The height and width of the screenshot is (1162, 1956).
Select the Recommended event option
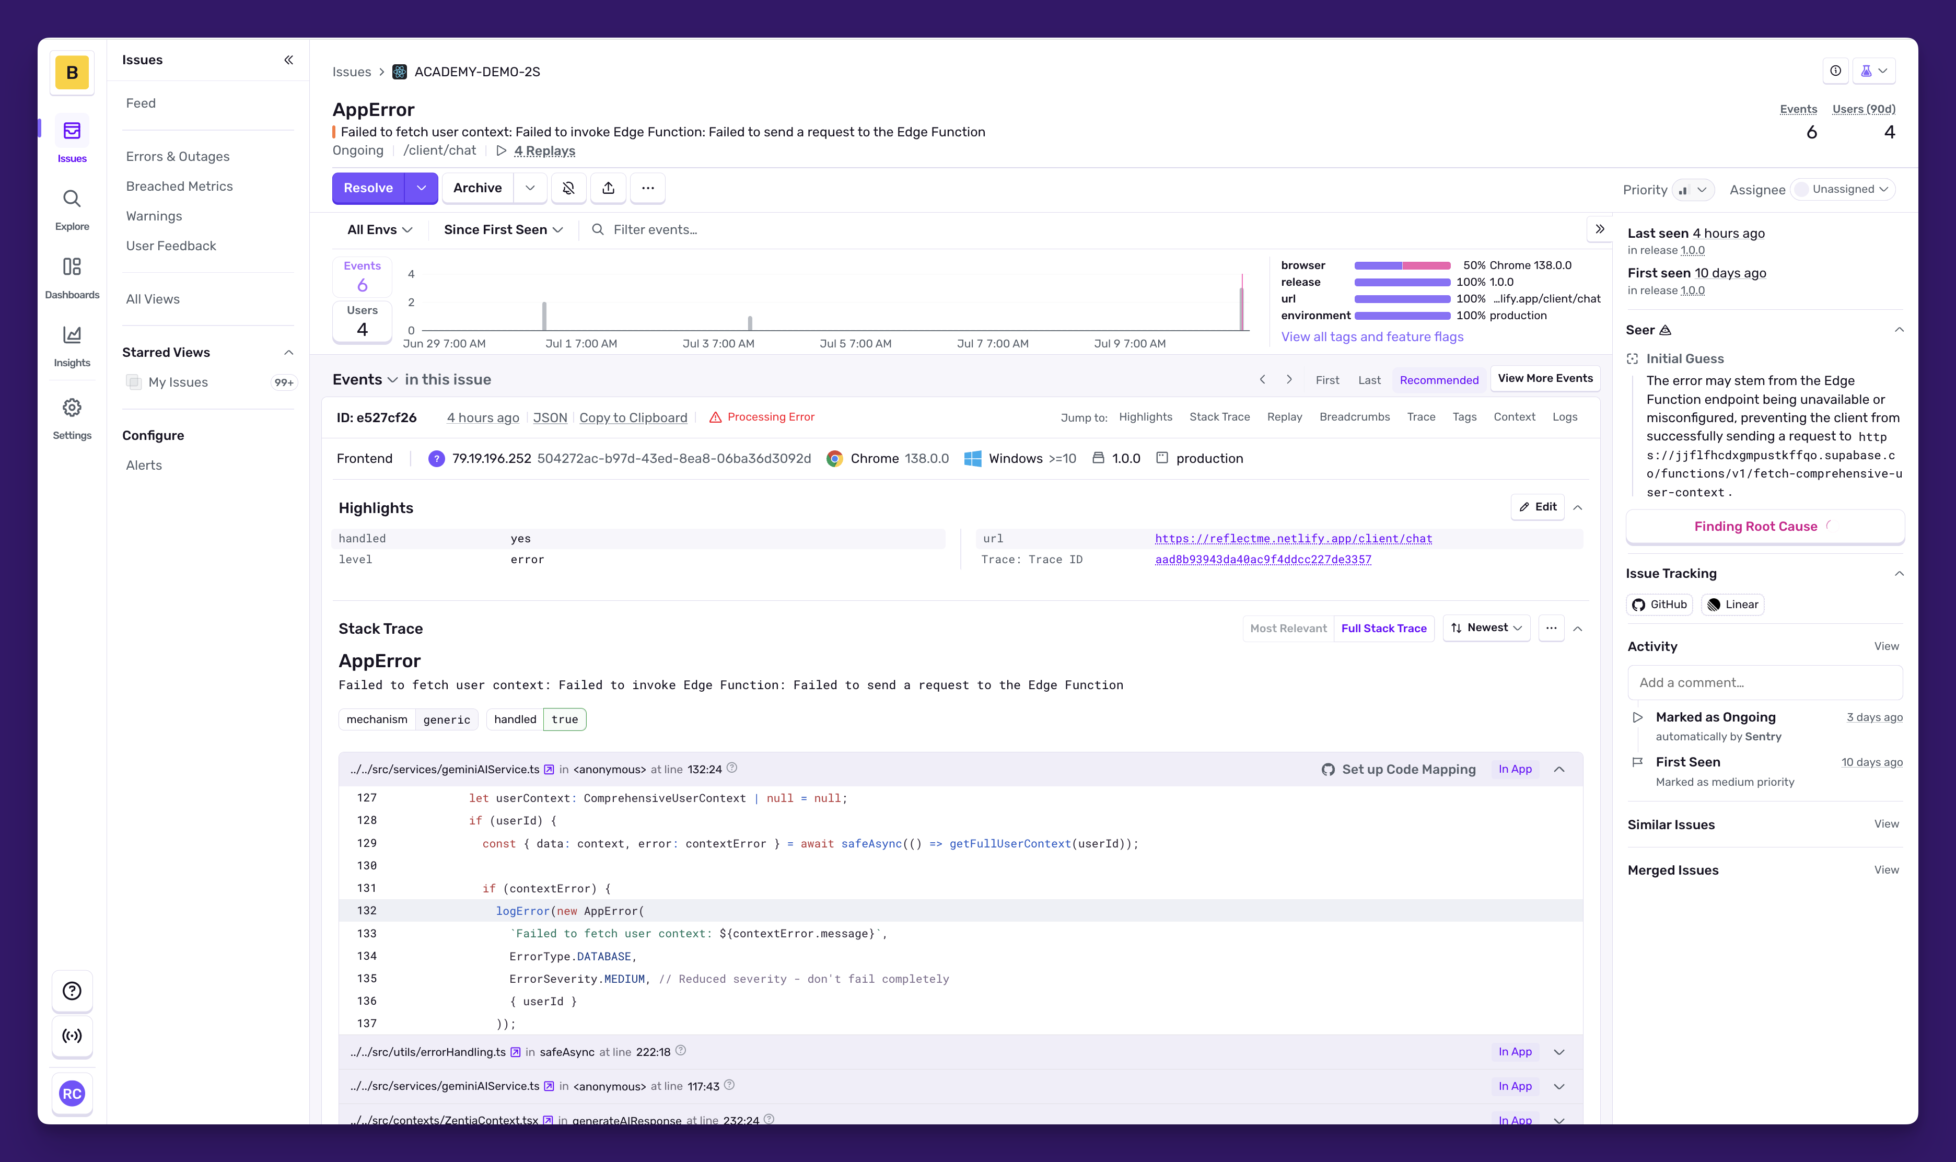tap(1439, 380)
